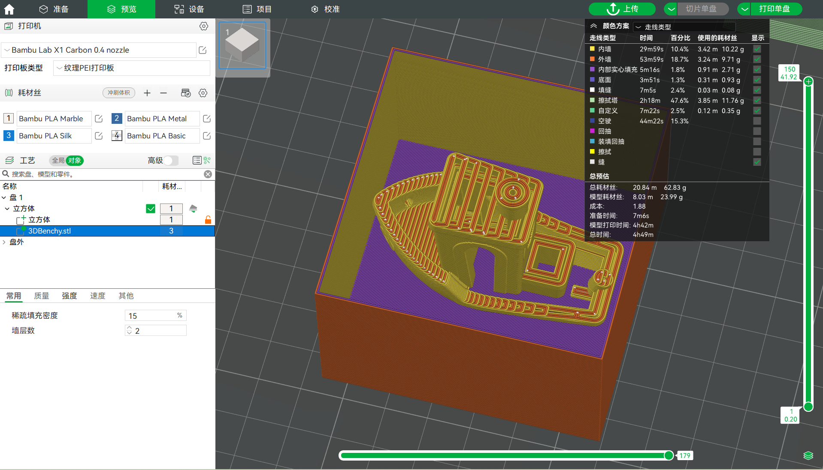Expand the 盘外 tree node
Screen dimensions: 823x470
(x=4, y=242)
